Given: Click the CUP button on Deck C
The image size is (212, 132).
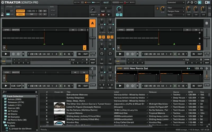Looking at the screenshot, I should [x=19, y=86].
